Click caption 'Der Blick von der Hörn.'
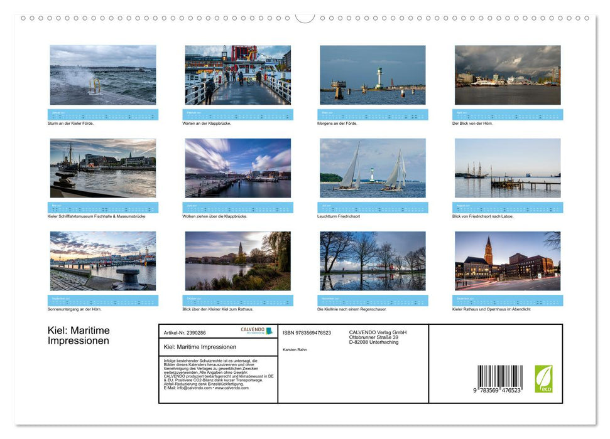Viewport: 610px width, 439px height. (472, 124)
